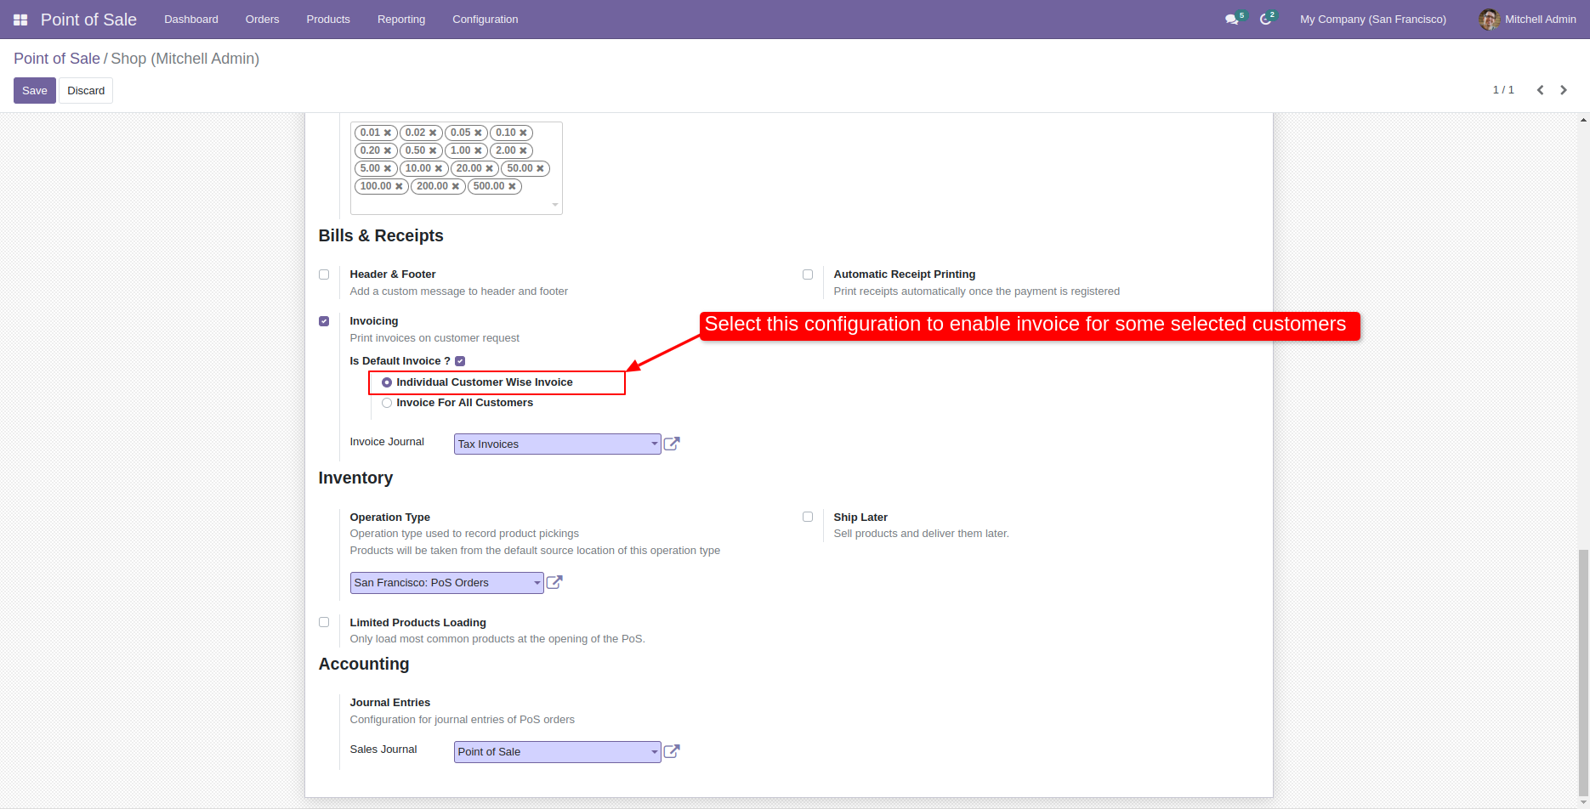
Task: Click Point of Sale app title
Action: pos(88,20)
